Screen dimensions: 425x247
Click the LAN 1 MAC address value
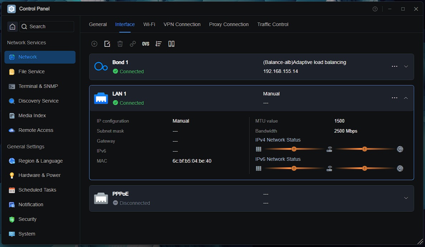(x=192, y=161)
